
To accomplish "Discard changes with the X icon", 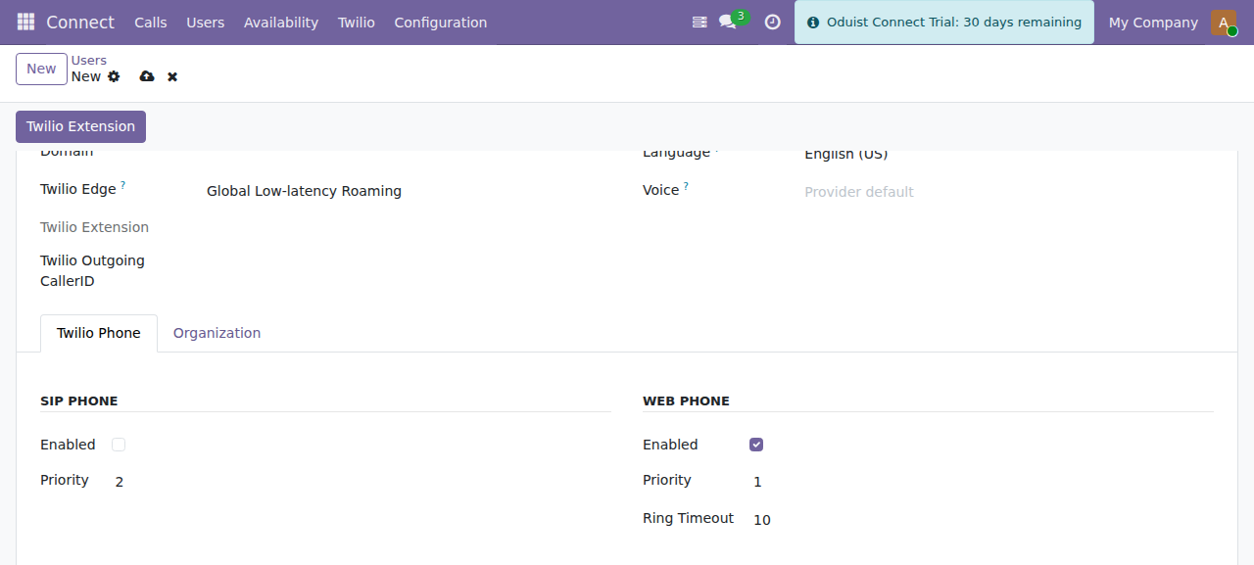I will pos(172,76).
